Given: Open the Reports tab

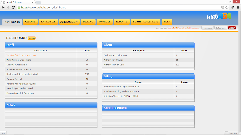Looking at the screenshot, I should 121,22.
